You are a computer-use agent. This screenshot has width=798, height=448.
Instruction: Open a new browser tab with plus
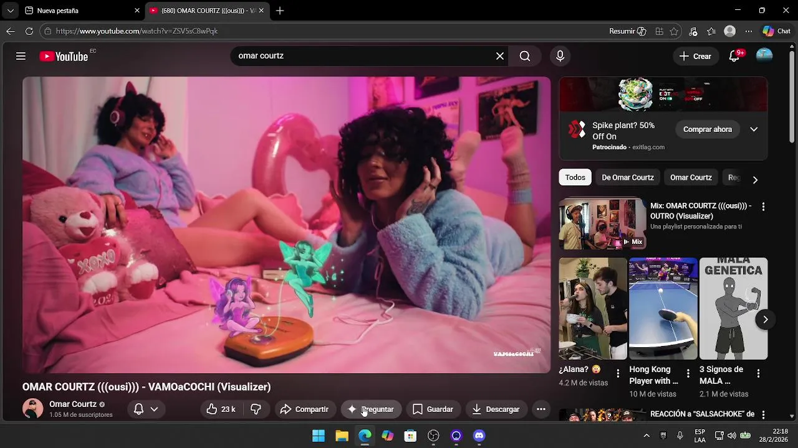click(x=280, y=11)
